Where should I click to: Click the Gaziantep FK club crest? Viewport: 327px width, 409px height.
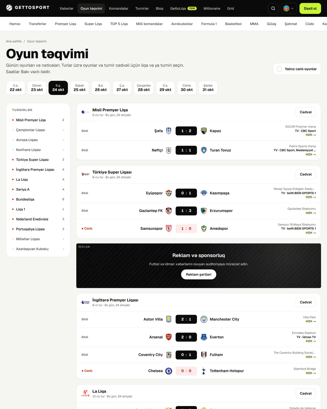(x=169, y=211)
